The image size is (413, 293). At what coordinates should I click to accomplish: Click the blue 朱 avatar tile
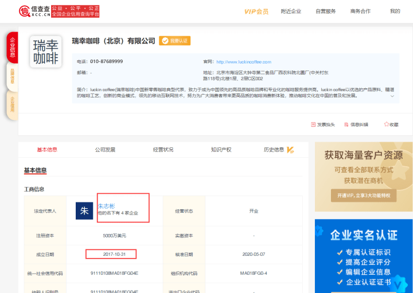(x=84, y=210)
